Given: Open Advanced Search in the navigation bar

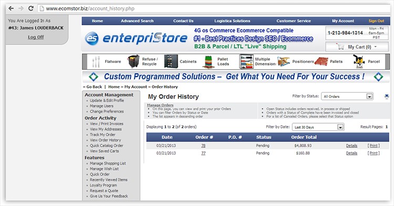Looking at the screenshot, I should [x=137, y=21].
